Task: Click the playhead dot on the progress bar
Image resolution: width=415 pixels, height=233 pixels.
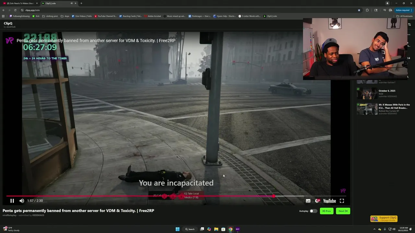Action: (274, 196)
